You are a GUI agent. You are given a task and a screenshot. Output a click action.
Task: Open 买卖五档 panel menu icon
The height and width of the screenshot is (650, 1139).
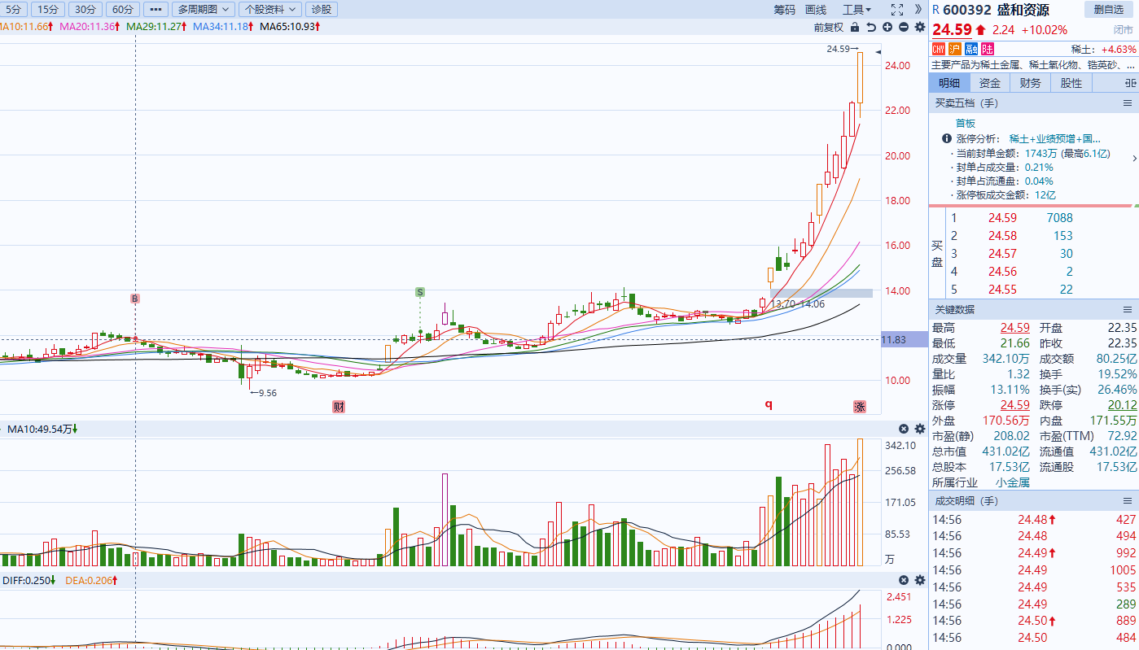point(1128,103)
